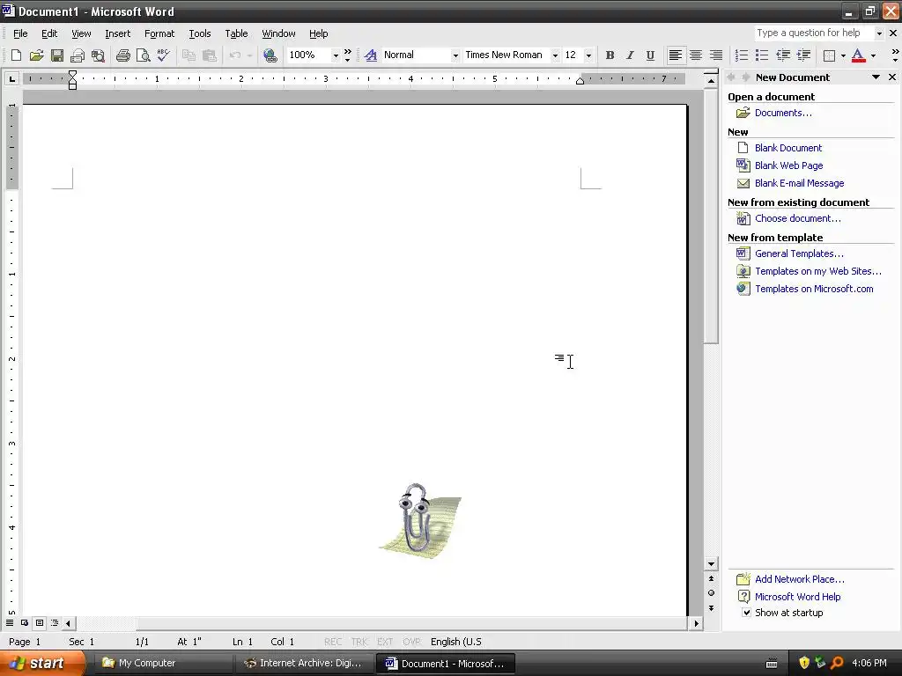Click the Templates on Microsoft.com link
Screen dimensions: 902x676
click(x=814, y=289)
